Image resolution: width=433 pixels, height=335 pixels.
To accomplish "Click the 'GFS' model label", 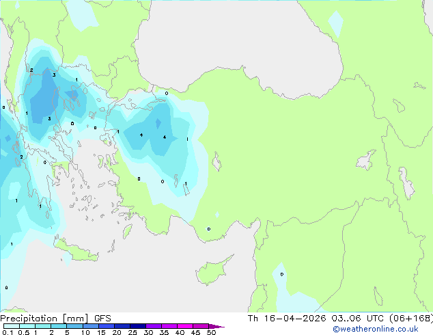I will click(x=102, y=319).
